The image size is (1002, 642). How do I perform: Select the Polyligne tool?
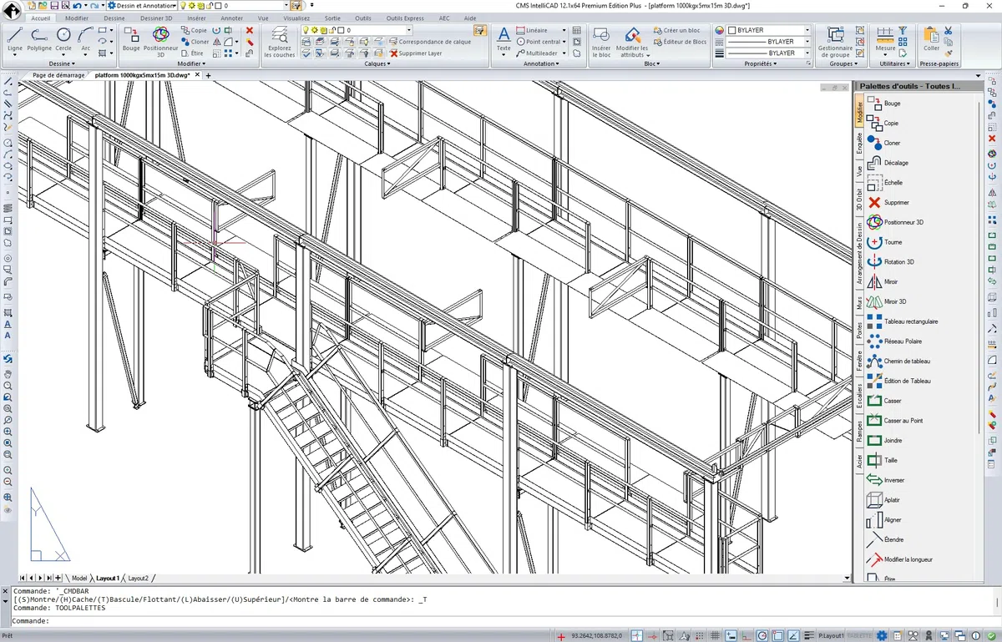coord(39,38)
